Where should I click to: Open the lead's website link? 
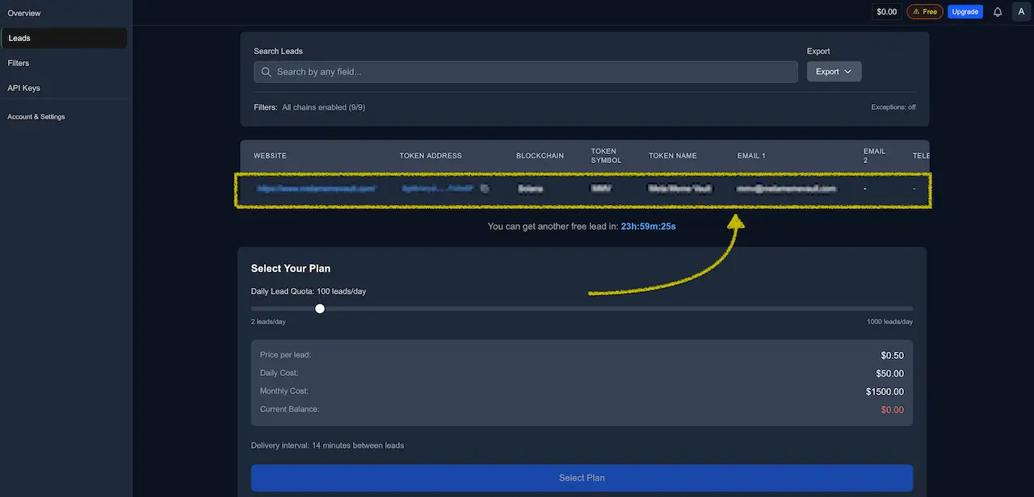pos(317,189)
